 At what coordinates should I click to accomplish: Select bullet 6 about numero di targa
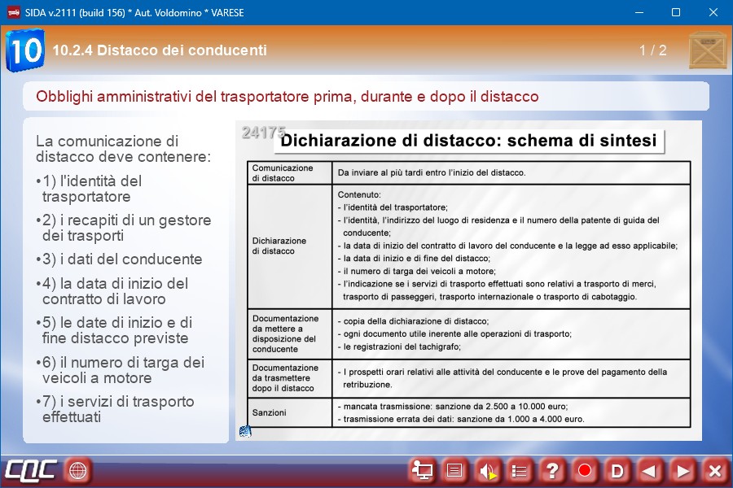tap(122, 370)
